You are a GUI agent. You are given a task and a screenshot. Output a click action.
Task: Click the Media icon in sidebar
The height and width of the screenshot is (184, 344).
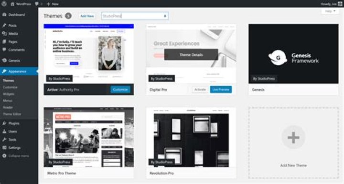(4, 33)
